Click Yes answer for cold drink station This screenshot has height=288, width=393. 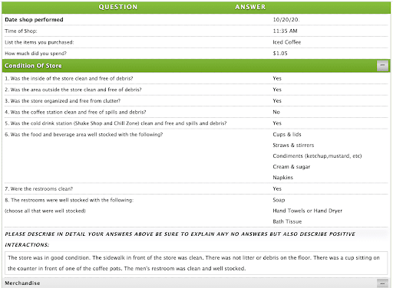(277, 123)
